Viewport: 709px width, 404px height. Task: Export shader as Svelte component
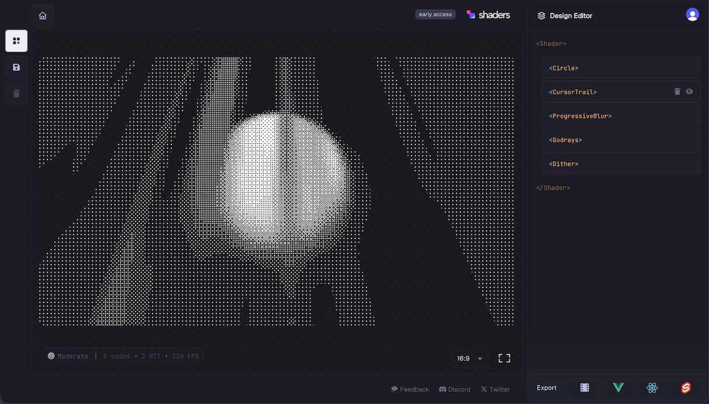[686, 388]
